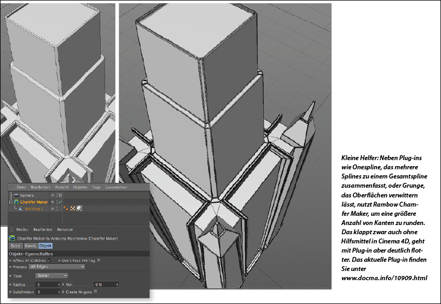The image size is (441, 304).
Task: Click the Building 1 polygon icon
Action: pos(21,209)
